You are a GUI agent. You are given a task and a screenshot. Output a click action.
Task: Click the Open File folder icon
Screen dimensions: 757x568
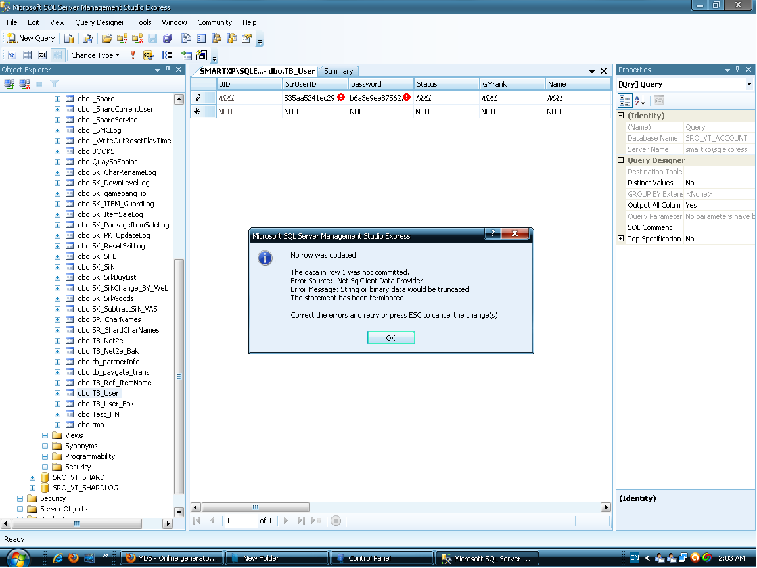[106, 38]
